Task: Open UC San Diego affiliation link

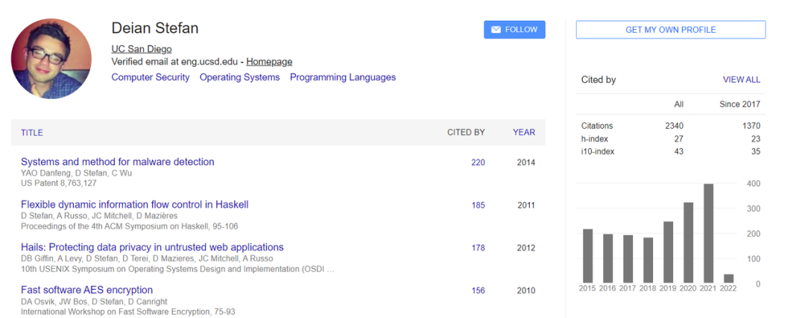Action: (x=141, y=49)
